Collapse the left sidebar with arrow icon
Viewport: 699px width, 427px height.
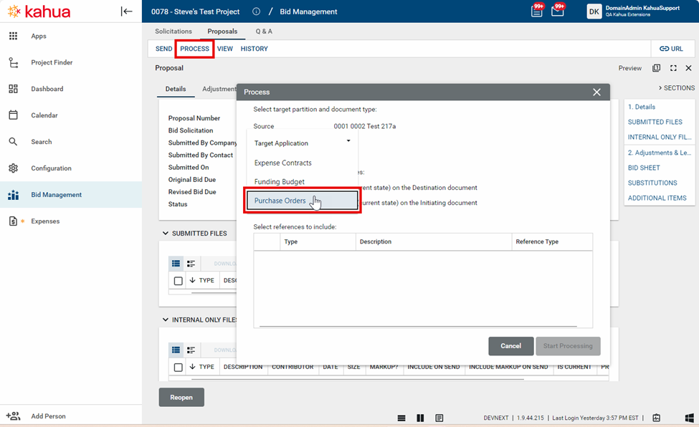[x=126, y=11]
